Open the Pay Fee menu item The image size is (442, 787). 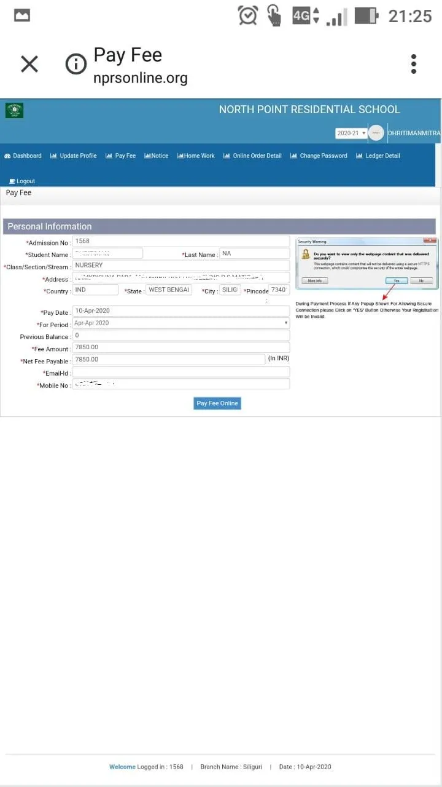click(121, 156)
